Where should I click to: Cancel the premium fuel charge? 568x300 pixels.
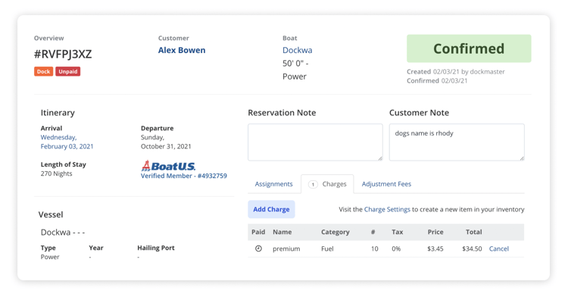click(499, 248)
